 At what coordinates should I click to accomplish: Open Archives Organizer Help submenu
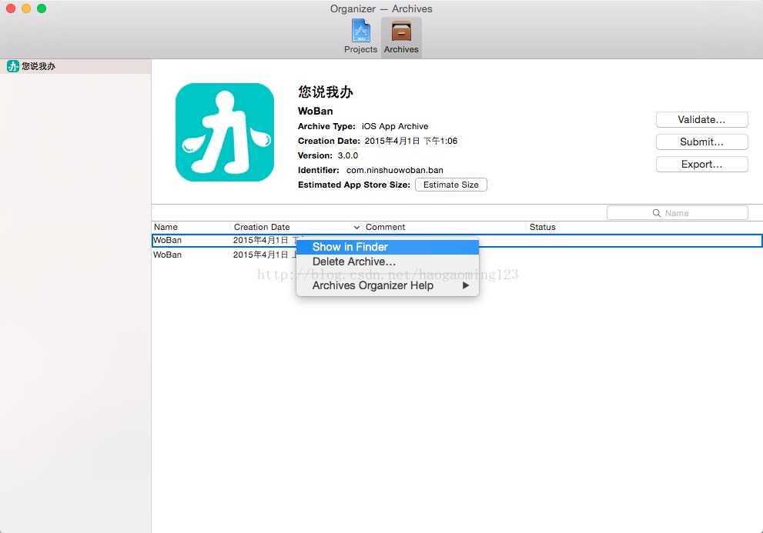[x=387, y=285]
